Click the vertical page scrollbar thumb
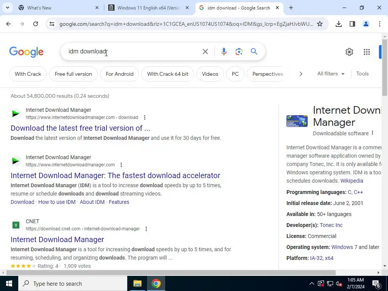The width and height of the screenshot is (388, 291). [x=385, y=67]
